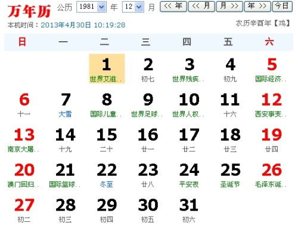Viewport: 298px width, 229px height.
Task: Select December 15 二十
Action: [x=107, y=140]
